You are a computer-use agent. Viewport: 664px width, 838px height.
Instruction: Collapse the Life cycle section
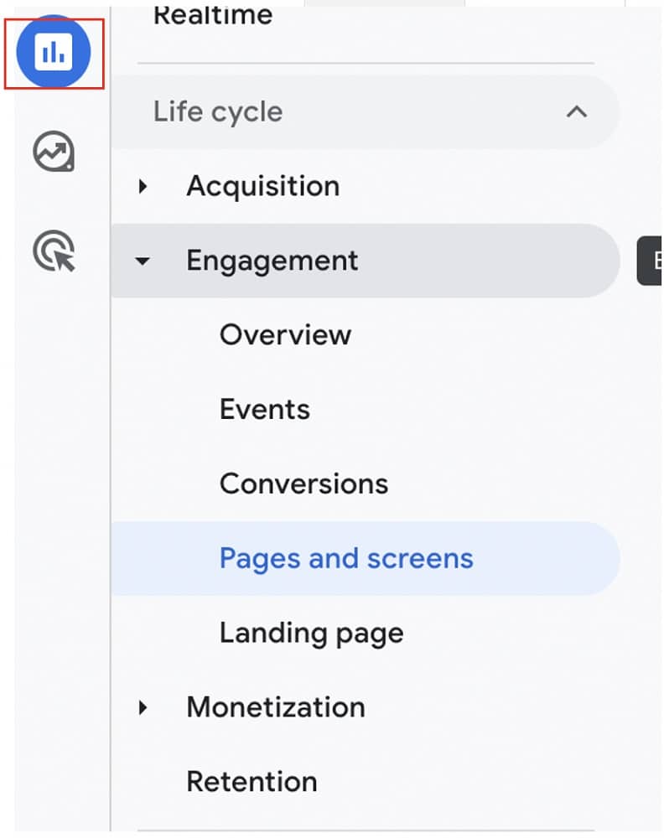click(577, 111)
